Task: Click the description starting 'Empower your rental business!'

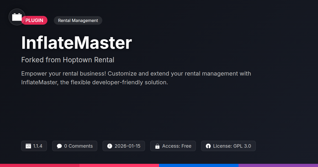Action: click(x=136, y=78)
